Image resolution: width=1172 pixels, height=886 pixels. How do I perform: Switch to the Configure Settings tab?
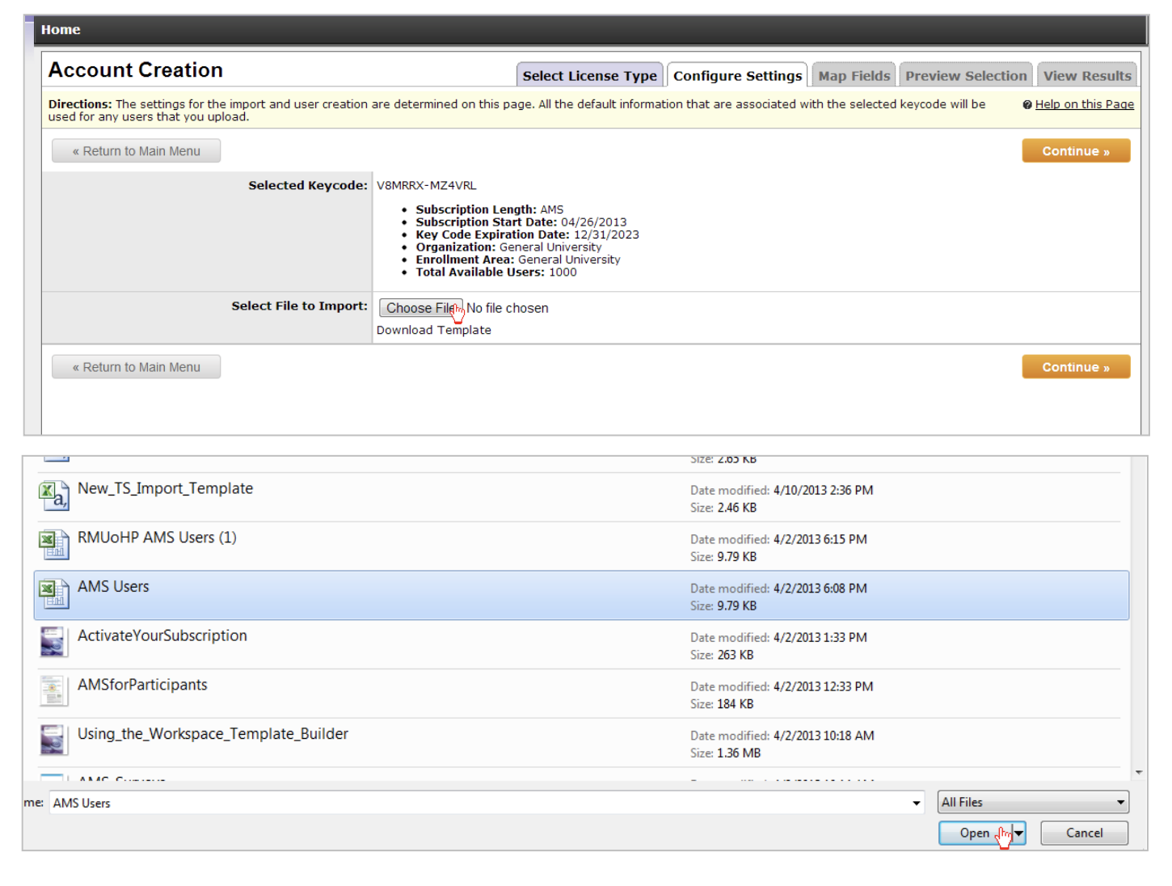[737, 75]
